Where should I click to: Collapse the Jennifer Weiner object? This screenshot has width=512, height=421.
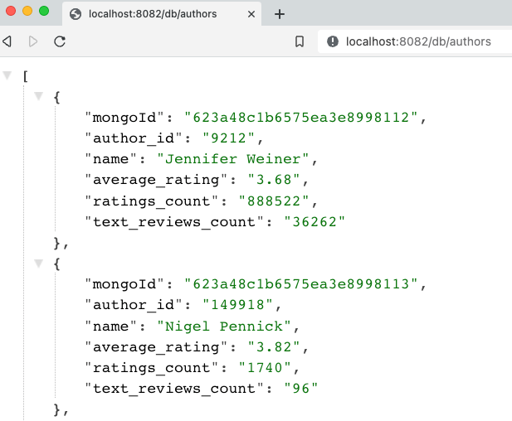click(x=38, y=96)
